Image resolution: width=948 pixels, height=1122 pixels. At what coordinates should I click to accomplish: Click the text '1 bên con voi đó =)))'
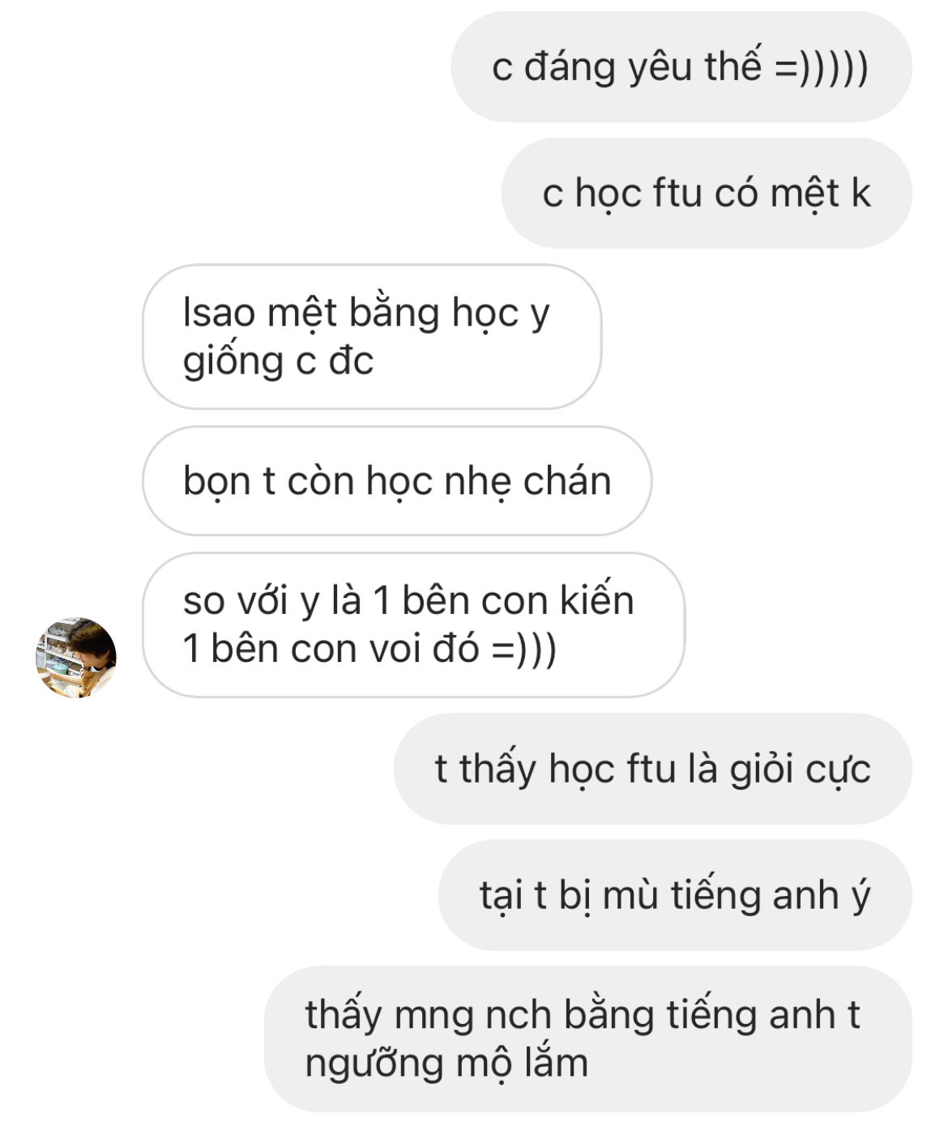369,649
